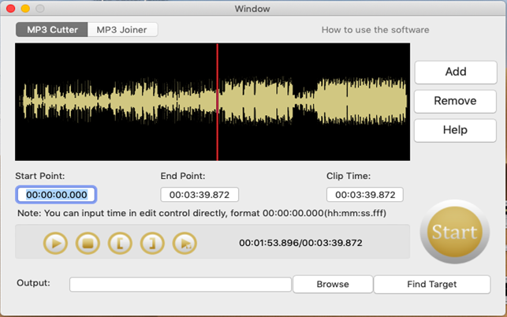Open Help

455,130
